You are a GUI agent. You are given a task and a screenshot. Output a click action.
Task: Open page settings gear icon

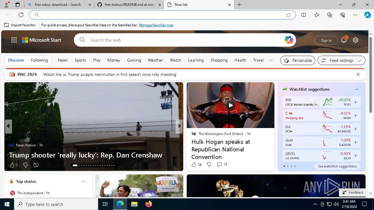tap(356, 40)
